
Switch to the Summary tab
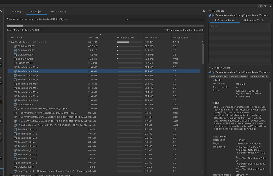click(16, 11)
